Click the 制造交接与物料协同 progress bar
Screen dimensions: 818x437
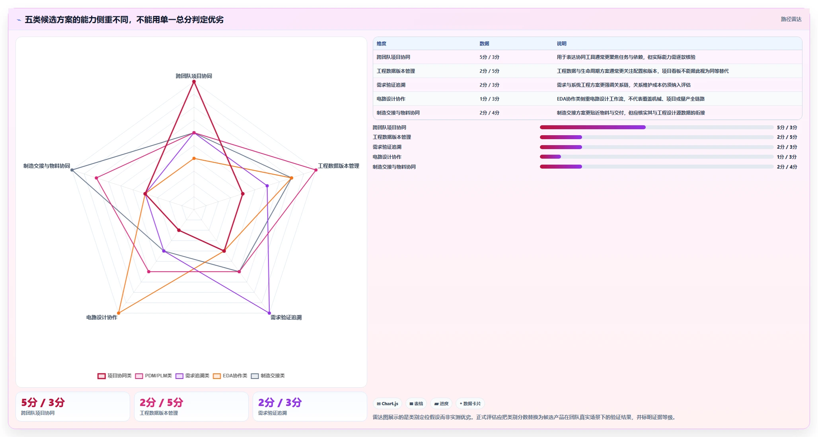coord(656,167)
